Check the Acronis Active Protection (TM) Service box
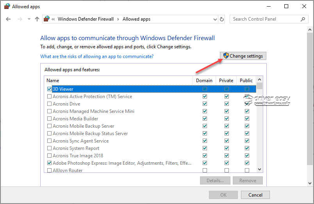Viewport: 314px width, 204px height. pyautogui.click(x=49, y=97)
